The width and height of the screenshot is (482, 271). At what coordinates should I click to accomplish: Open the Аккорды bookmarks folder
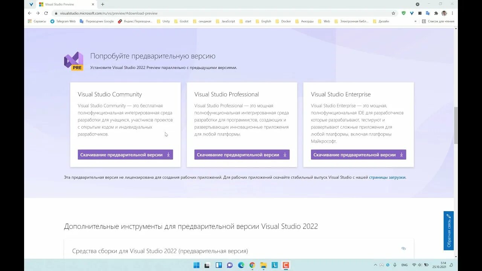(304, 21)
